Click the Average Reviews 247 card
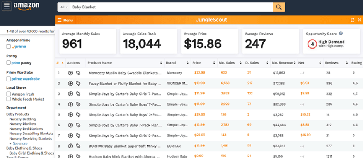 pos(271,41)
